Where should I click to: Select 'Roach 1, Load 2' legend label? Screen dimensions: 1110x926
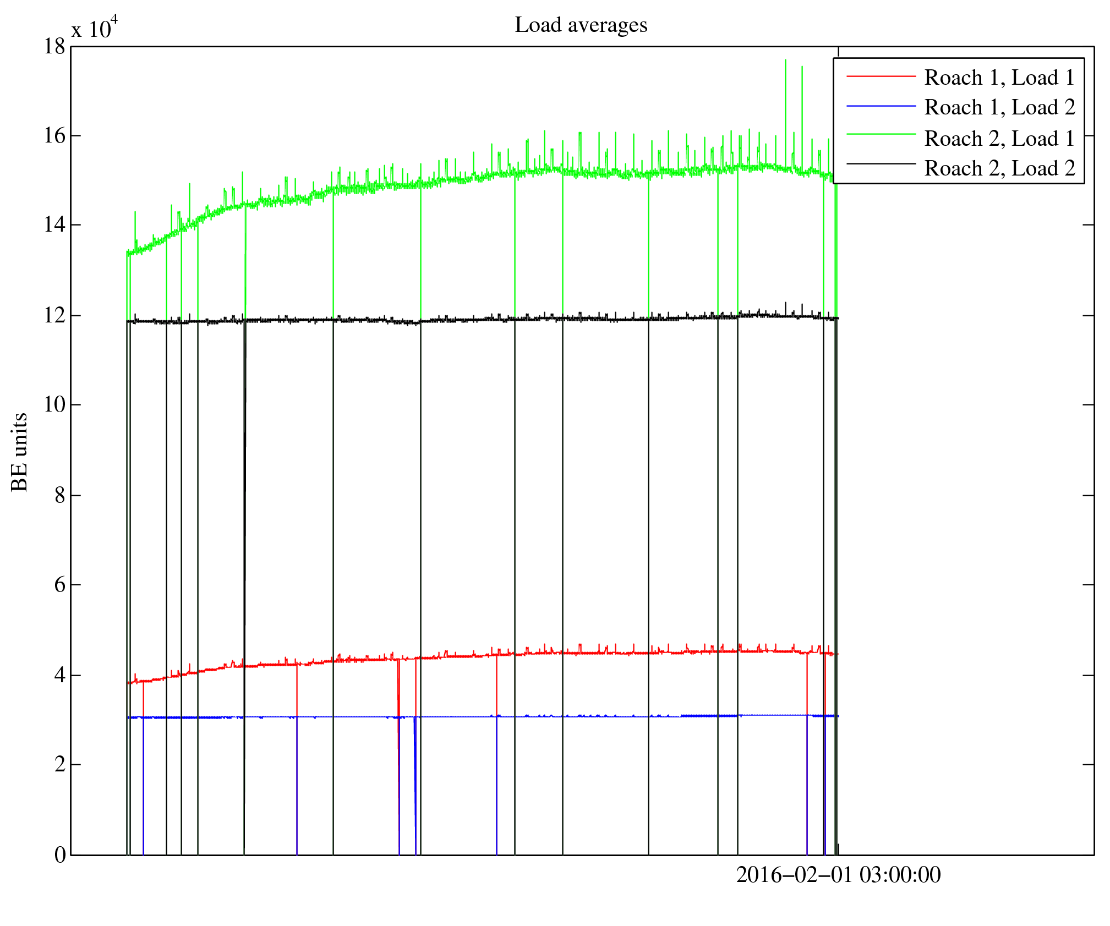tap(999, 107)
